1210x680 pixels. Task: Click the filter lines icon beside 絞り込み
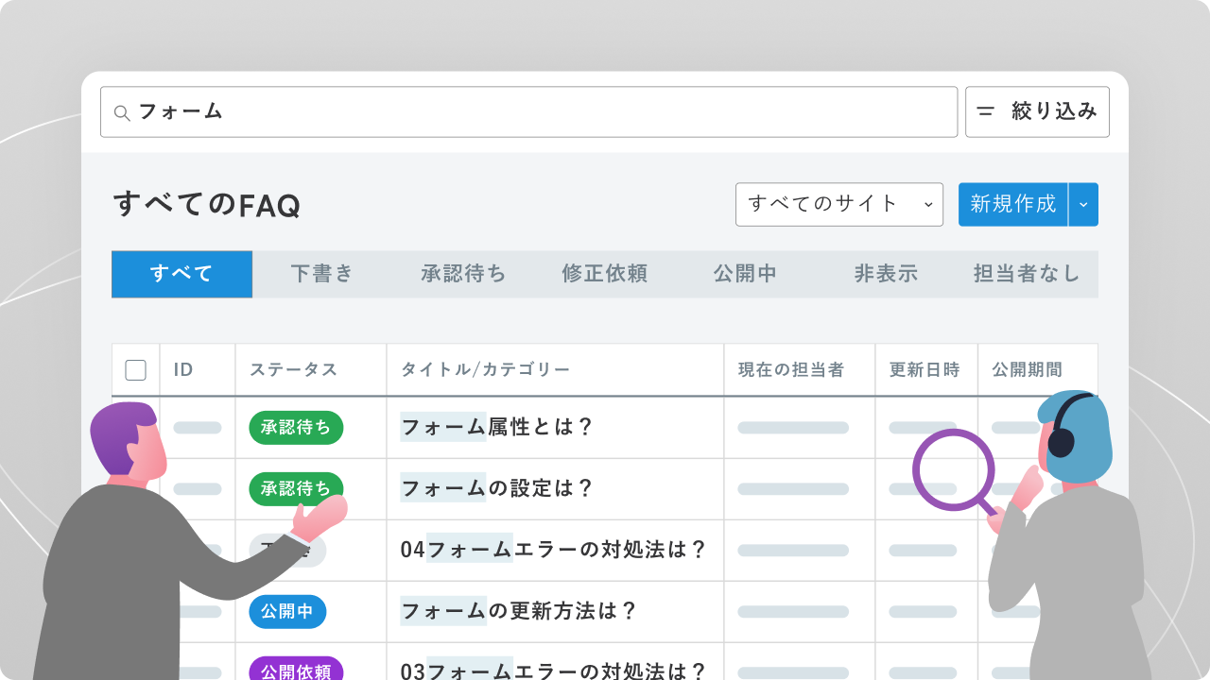tap(986, 111)
